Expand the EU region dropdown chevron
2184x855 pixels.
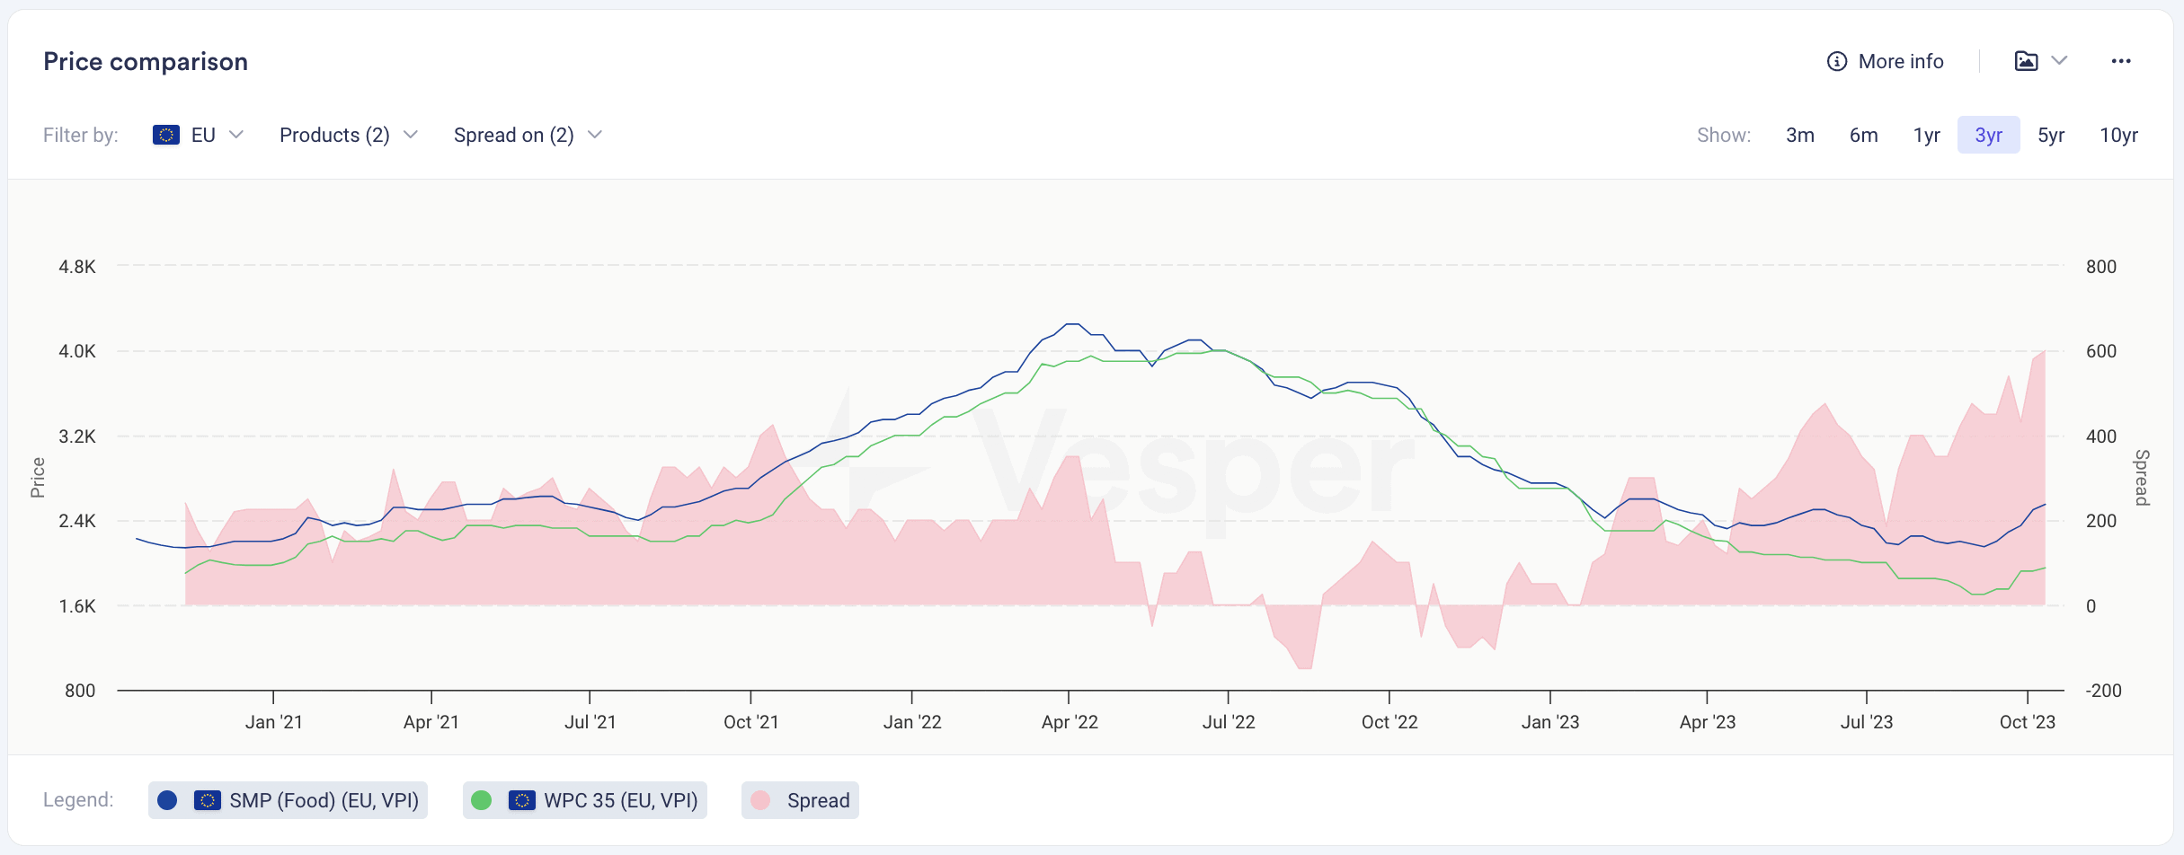236,135
